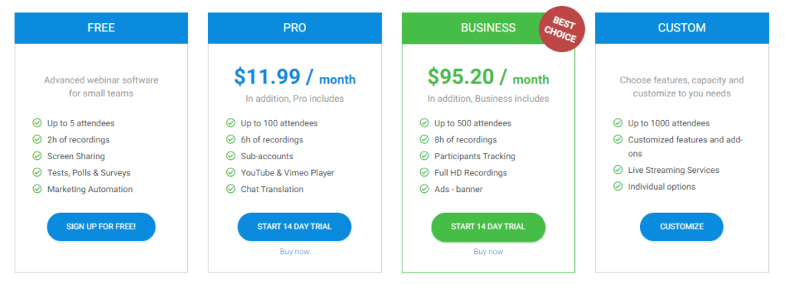Click the SIGN UP FOR FREE! button
785x284 pixels.
pos(101,227)
